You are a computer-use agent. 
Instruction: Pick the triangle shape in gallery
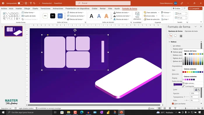4,16
